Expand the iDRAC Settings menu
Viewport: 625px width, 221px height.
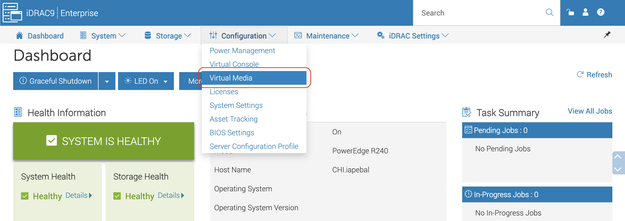coord(413,36)
